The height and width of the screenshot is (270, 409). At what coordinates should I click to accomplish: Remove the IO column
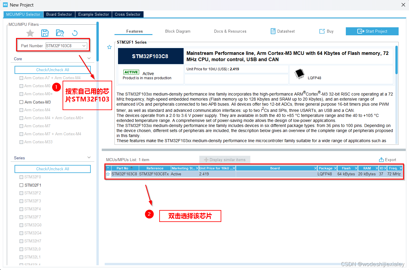coord(385,168)
